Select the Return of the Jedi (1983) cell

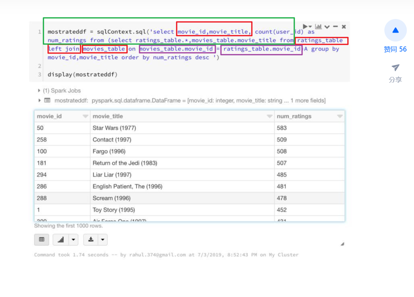tap(182, 163)
